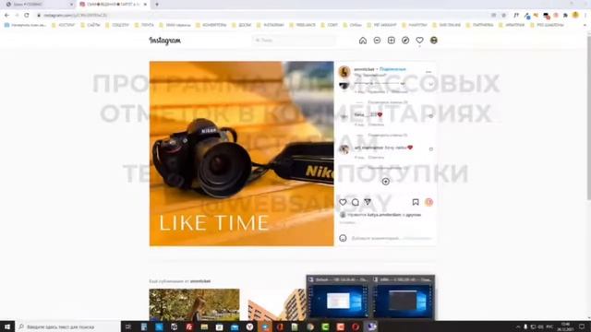Reload the page with browser refresh
The height and width of the screenshot is (332, 591).
(x=27, y=15)
